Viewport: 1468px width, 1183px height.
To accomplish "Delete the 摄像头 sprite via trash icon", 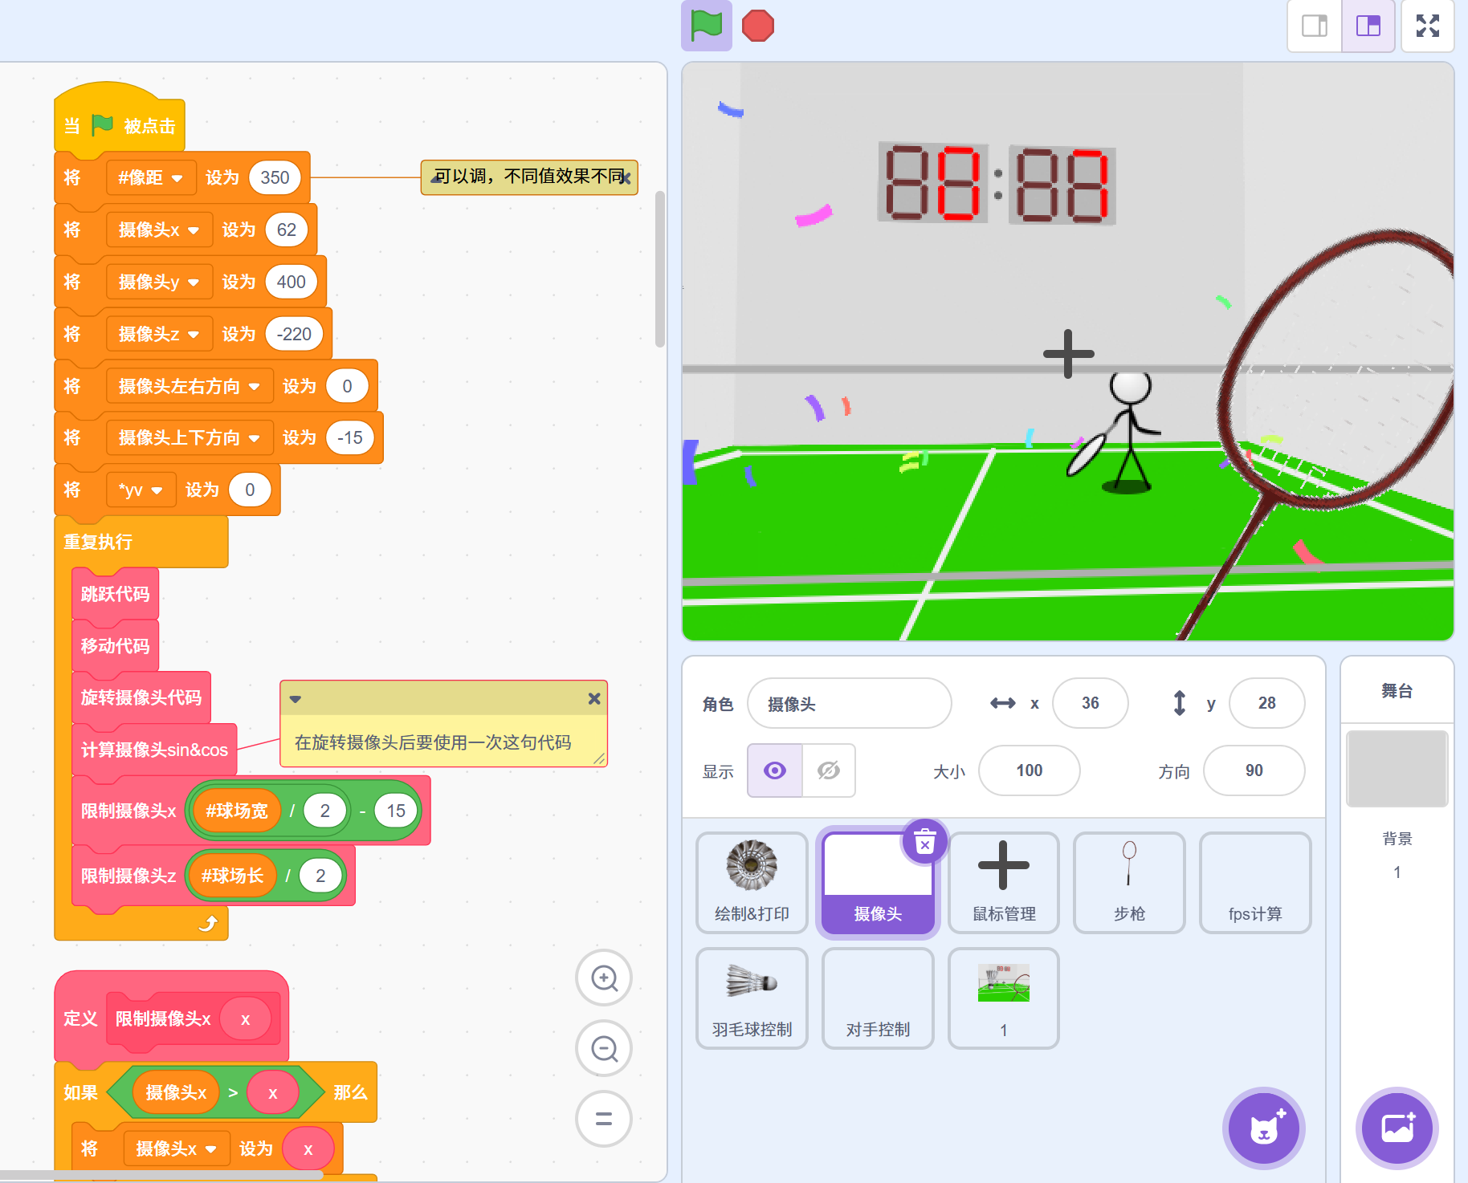I will [925, 843].
